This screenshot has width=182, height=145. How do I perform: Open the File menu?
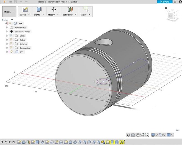[x=10, y=2]
